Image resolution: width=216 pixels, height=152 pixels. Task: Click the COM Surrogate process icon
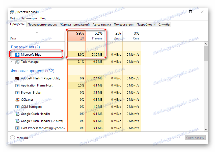coord(17,107)
